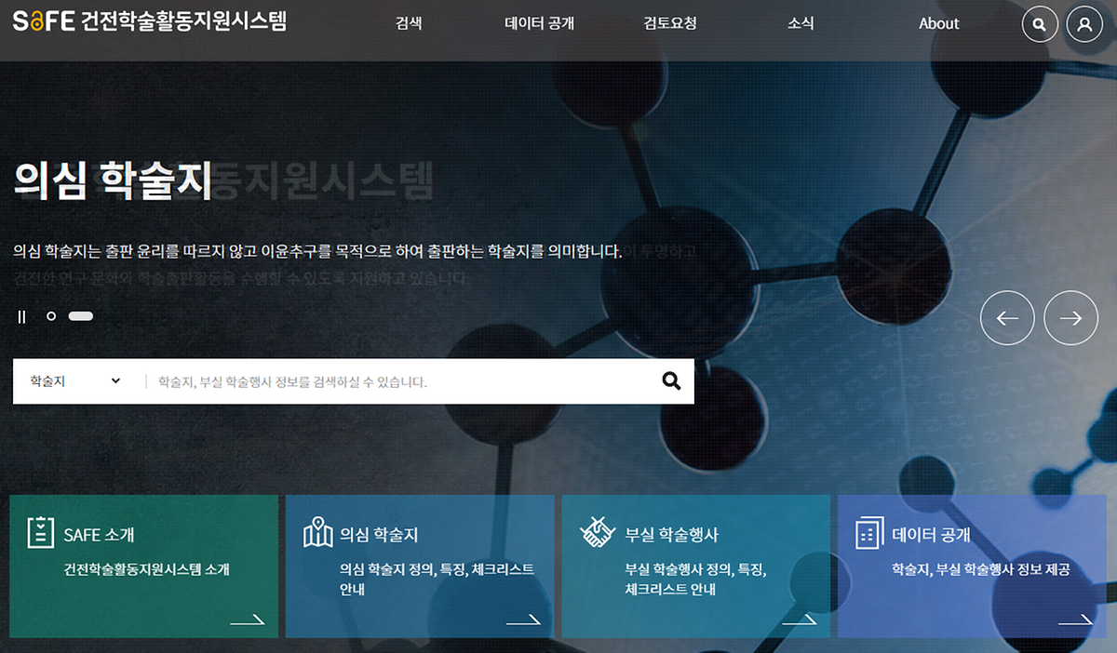Viewport: 1117px width, 653px height.
Task: Open the user account profile icon
Action: (x=1084, y=24)
